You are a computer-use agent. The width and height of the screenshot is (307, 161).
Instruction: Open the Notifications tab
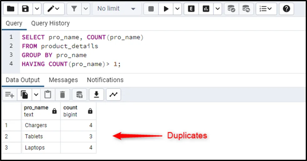[x=105, y=80]
